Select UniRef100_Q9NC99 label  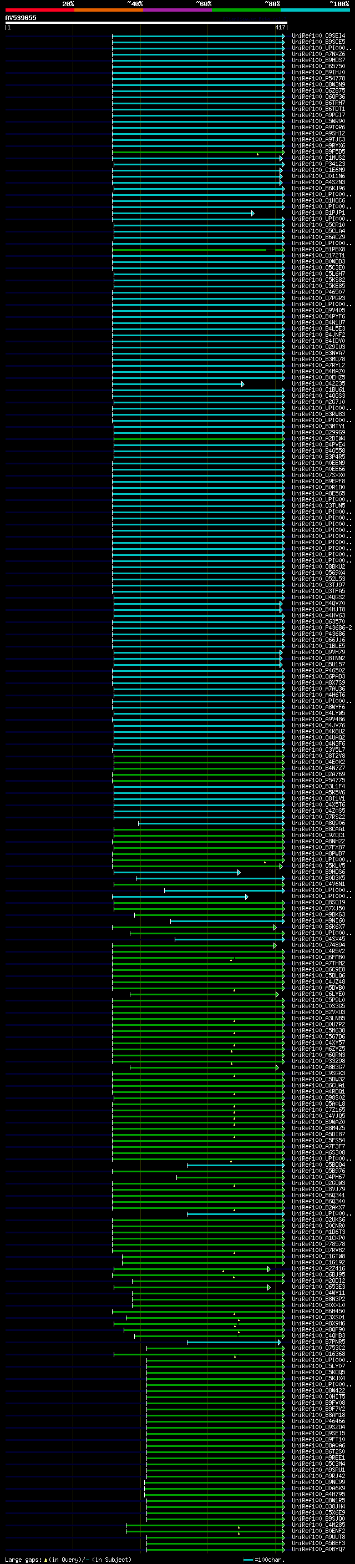point(318,1482)
